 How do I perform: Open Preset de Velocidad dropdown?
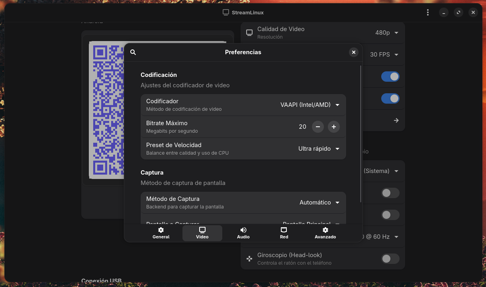pos(319,149)
